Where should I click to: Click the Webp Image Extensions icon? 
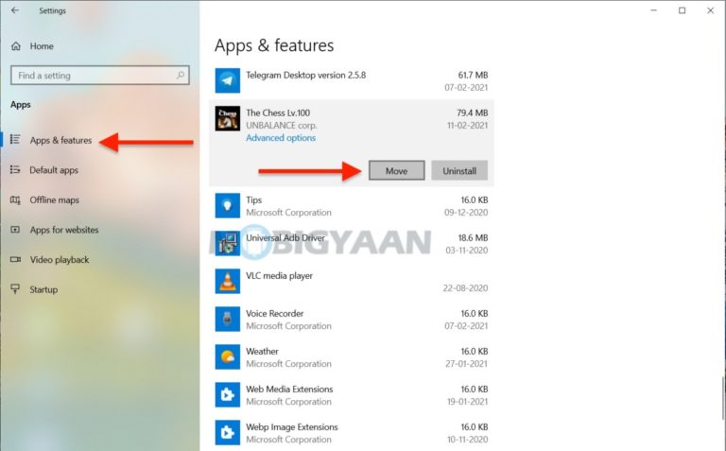pos(227,432)
